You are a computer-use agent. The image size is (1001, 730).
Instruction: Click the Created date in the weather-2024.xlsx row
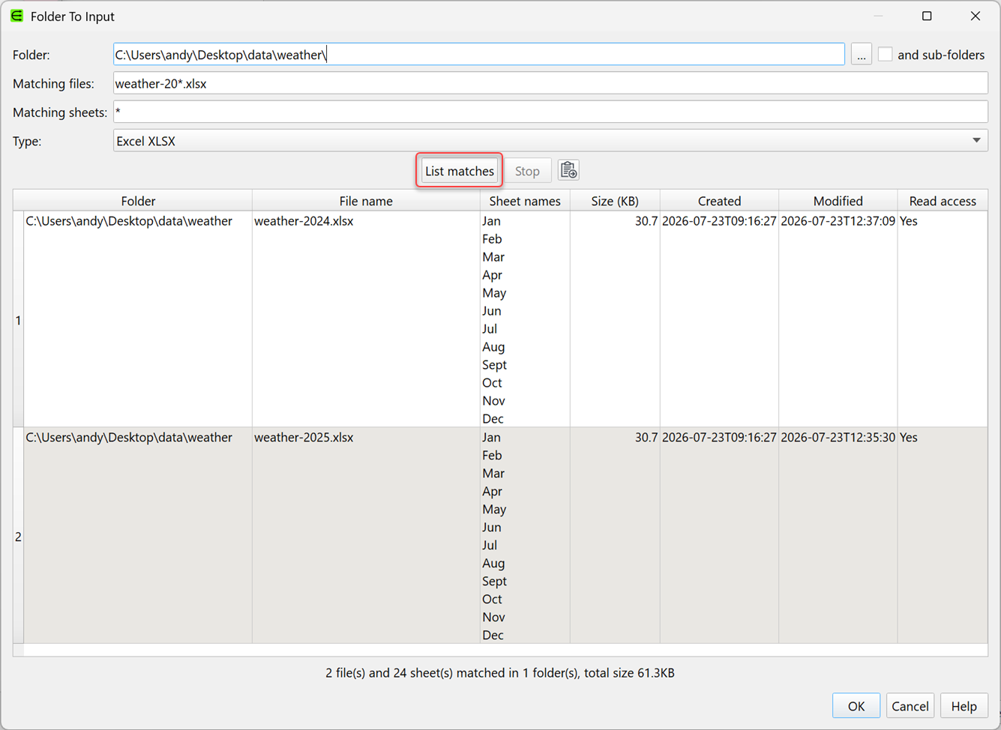[719, 221]
